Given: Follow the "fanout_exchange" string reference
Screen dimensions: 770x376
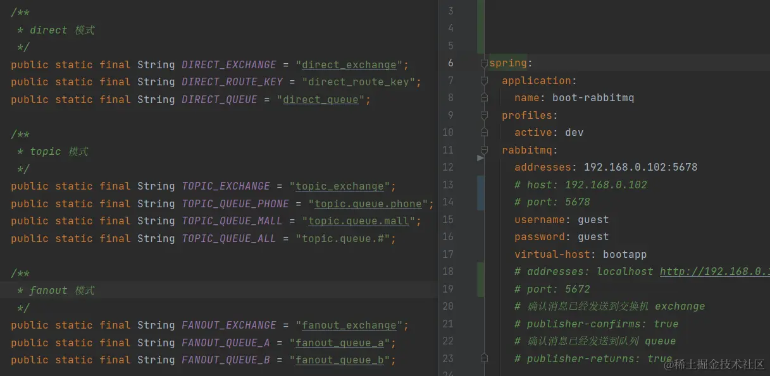Looking at the screenshot, I should 349,325.
